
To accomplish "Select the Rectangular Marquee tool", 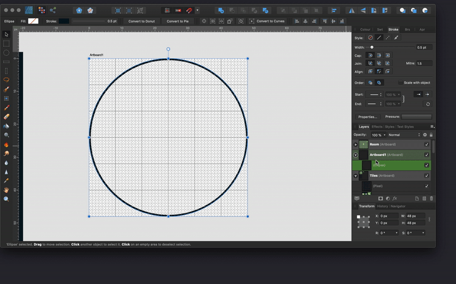I will point(6,44).
